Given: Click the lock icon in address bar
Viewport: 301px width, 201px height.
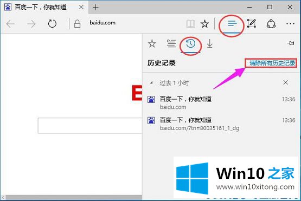Looking at the screenshot, I should tap(78, 24).
